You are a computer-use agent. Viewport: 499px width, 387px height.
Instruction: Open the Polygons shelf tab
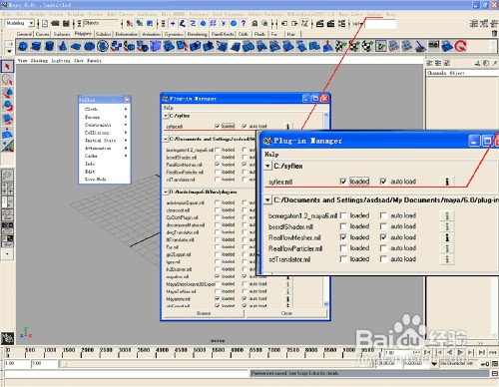pyautogui.click(x=83, y=34)
